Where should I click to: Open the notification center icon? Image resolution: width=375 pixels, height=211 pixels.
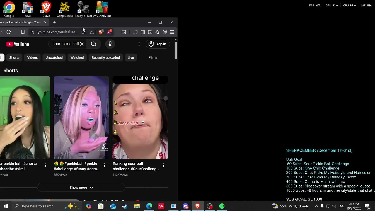pyautogui.click(x=367, y=206)
